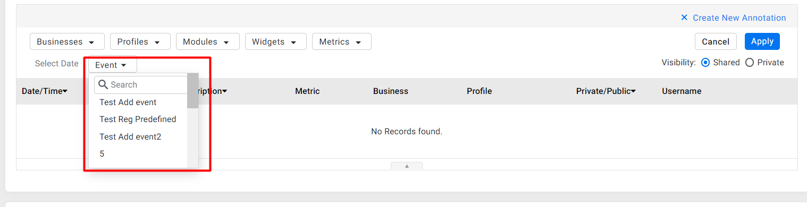Screen dimensions: 807x207
Task: Click the Cancel button
Action: coord(716,41)
